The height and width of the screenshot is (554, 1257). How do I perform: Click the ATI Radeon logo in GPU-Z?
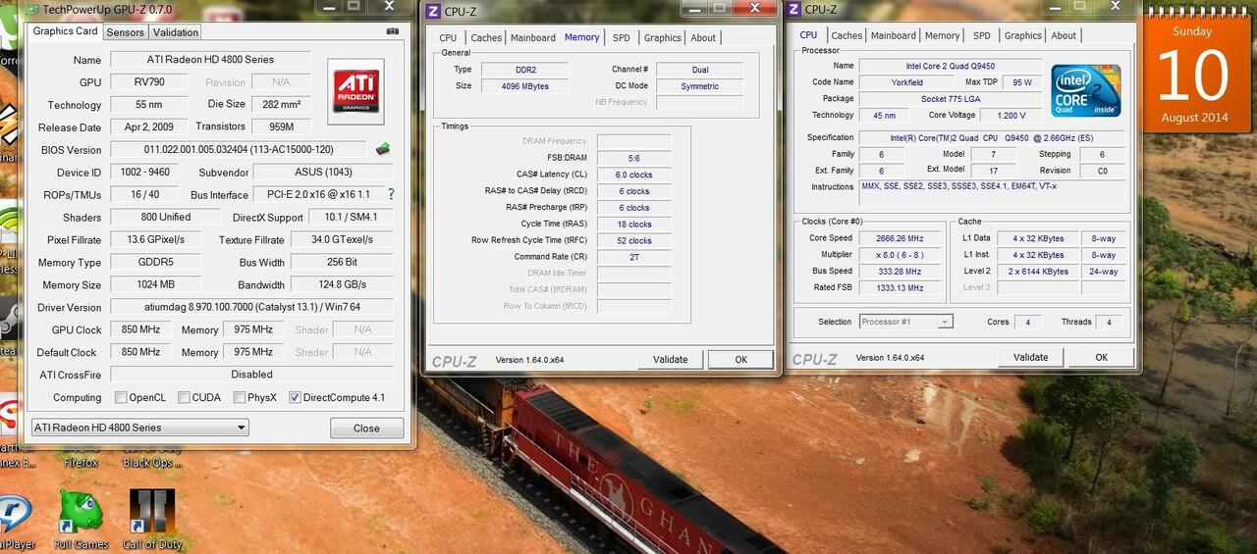(356, 92)
